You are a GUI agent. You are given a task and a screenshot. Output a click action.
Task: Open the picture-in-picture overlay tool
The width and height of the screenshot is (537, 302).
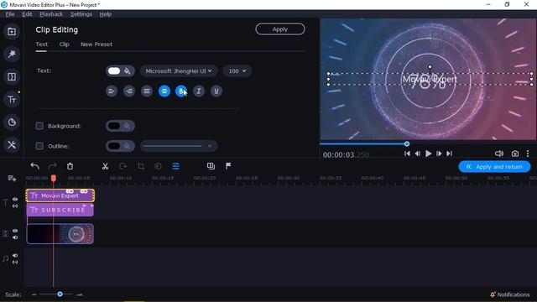coord(211,166)
